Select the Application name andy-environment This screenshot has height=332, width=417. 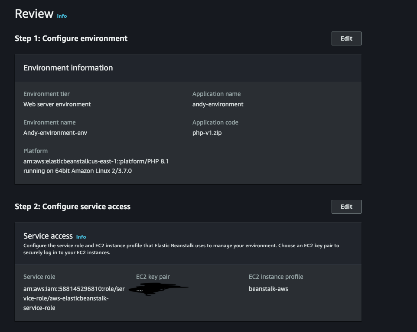tap(218, 104)
